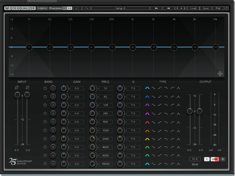The height and width of the screenshot is (176, 235).
Task: Select band 8 number button
Action: (x=53, y=147)
